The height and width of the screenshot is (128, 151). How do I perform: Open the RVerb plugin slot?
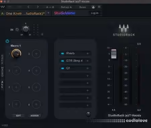pyautogui.click(x=75, y=54)
